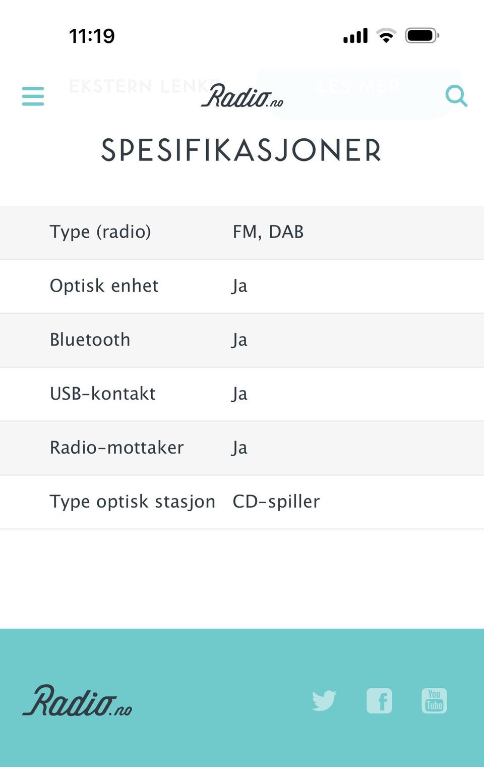
Task: Select the USB-kontakt row
Action: [x=242, y=395]
